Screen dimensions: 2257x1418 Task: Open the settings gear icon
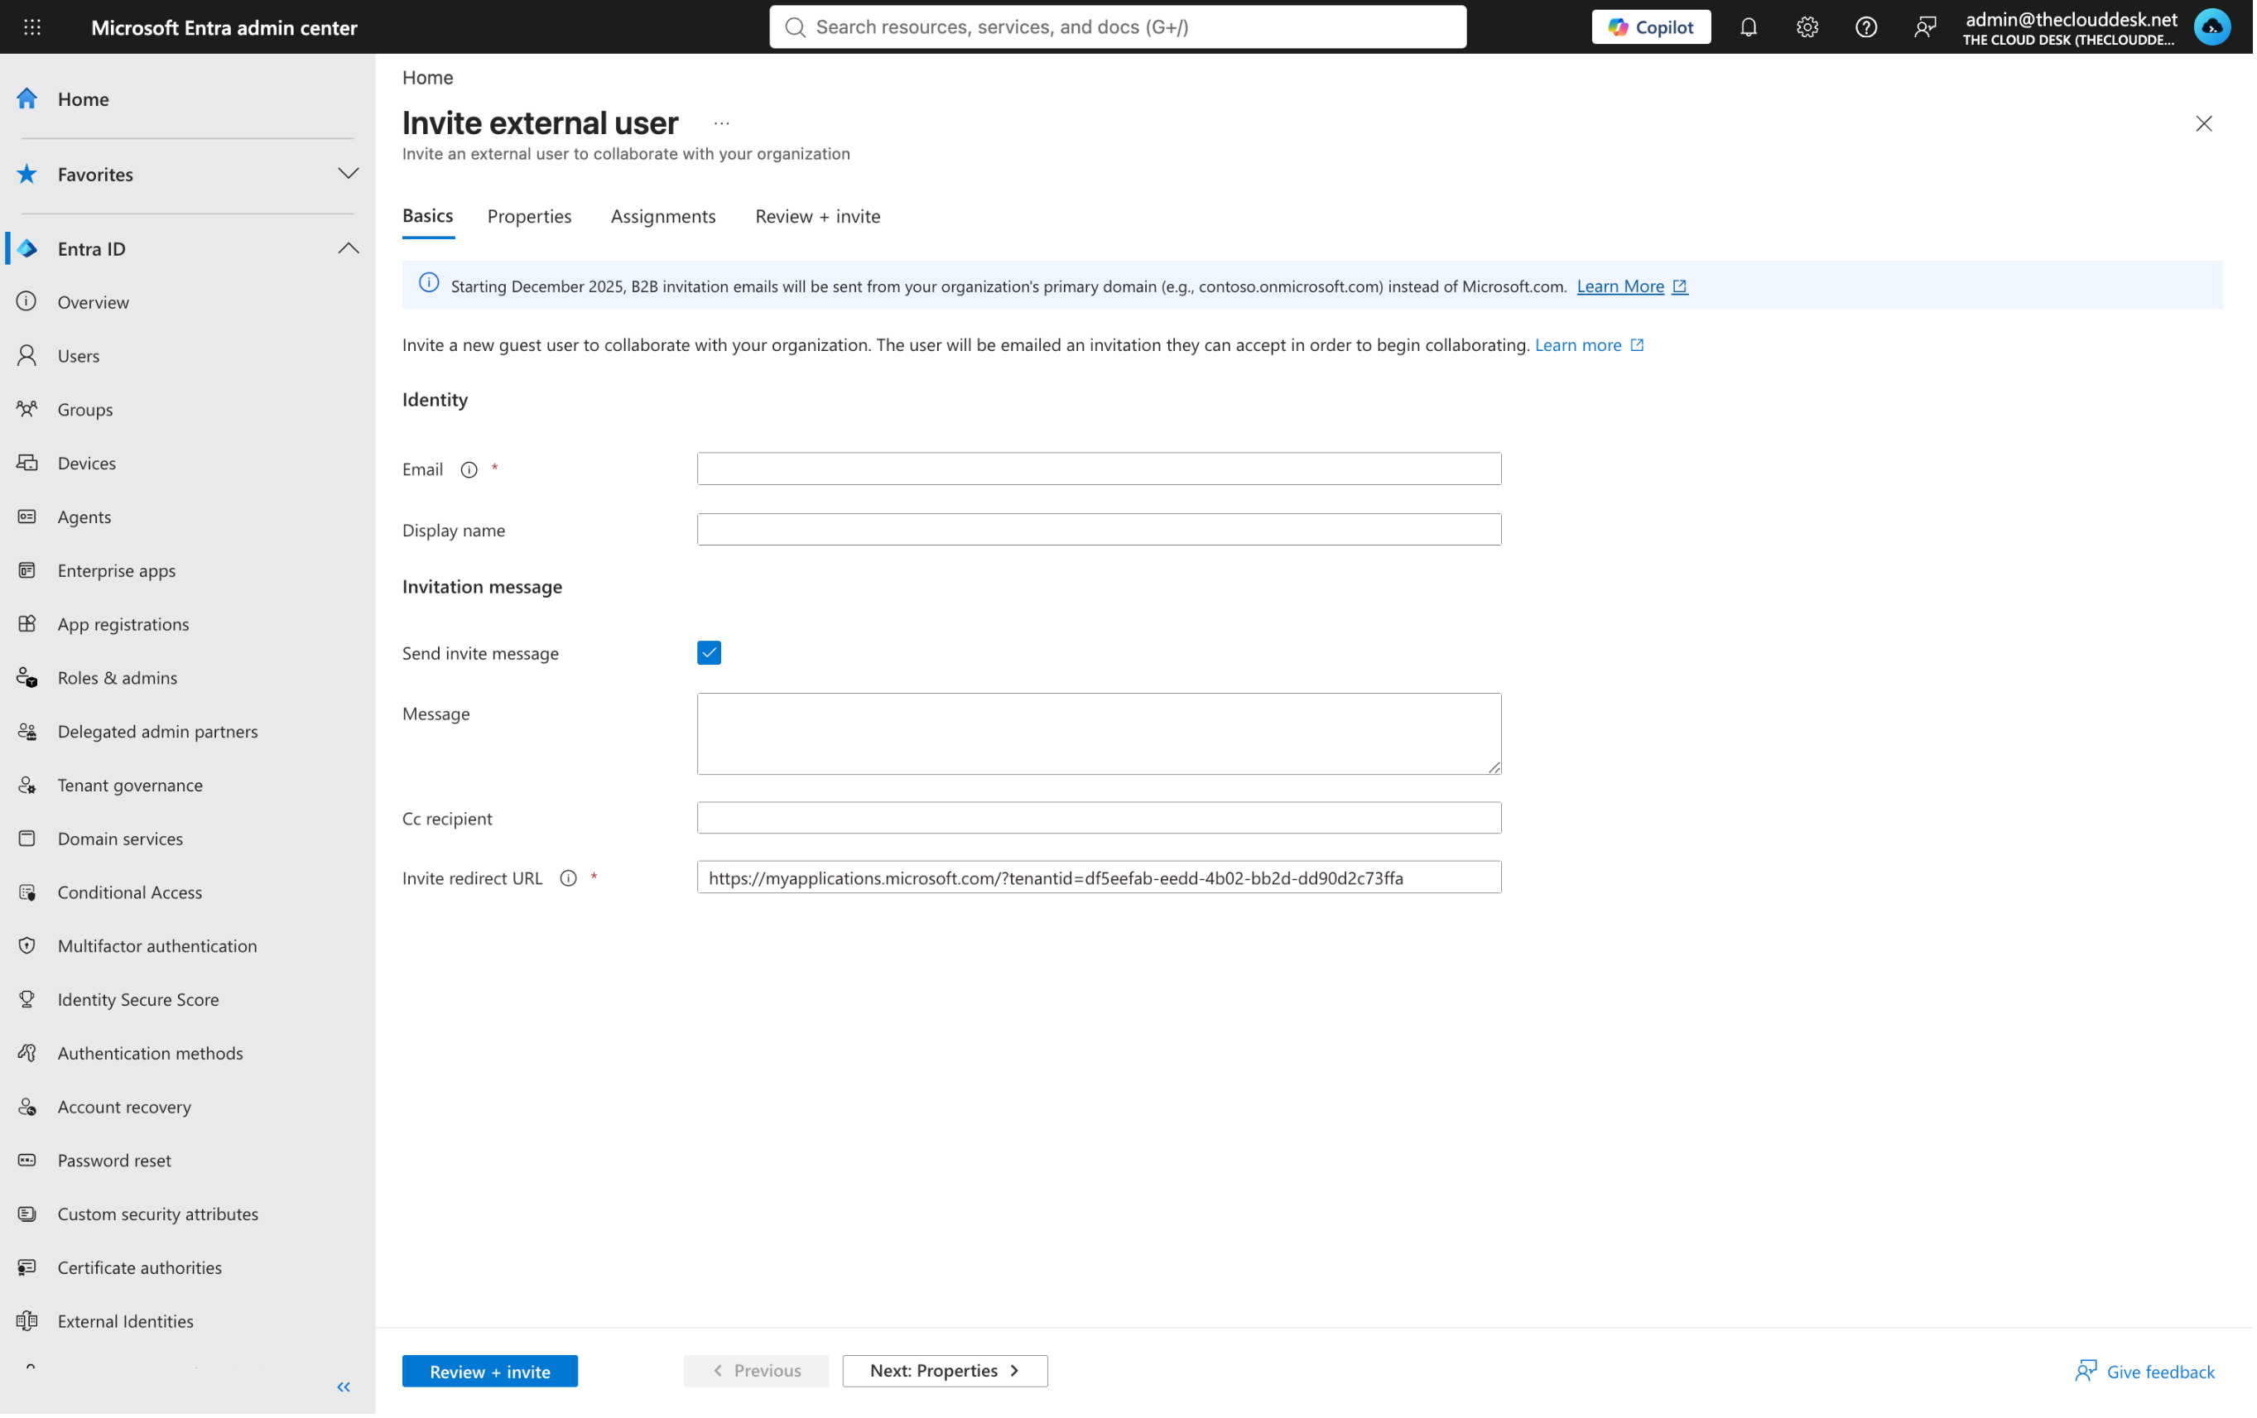click(x=1807, y=27)
